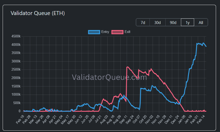
Task: Click the Aug 29 x-axis date label
Action: 117,119
